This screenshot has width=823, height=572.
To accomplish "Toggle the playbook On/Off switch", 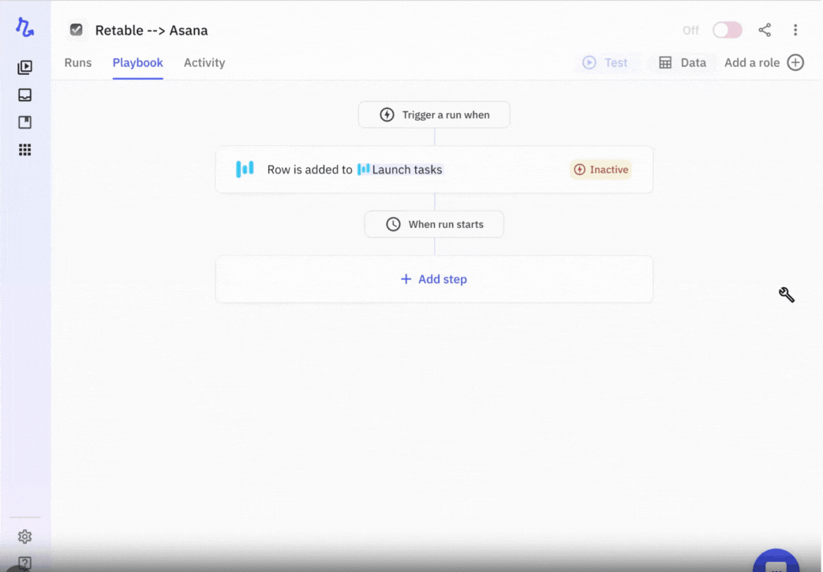I will tap(727, 30).
